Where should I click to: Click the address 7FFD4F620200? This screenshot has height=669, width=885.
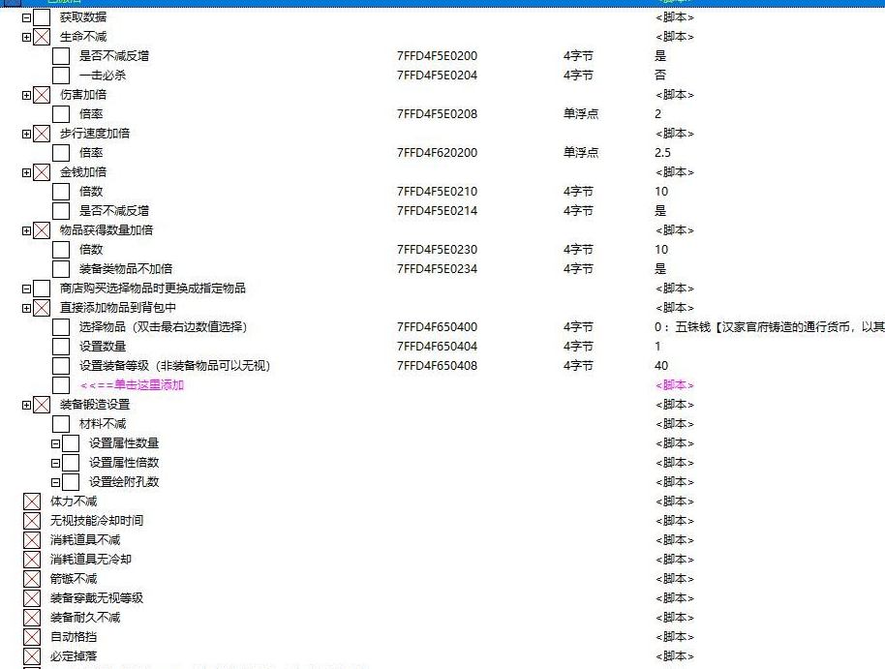[437, 152]
